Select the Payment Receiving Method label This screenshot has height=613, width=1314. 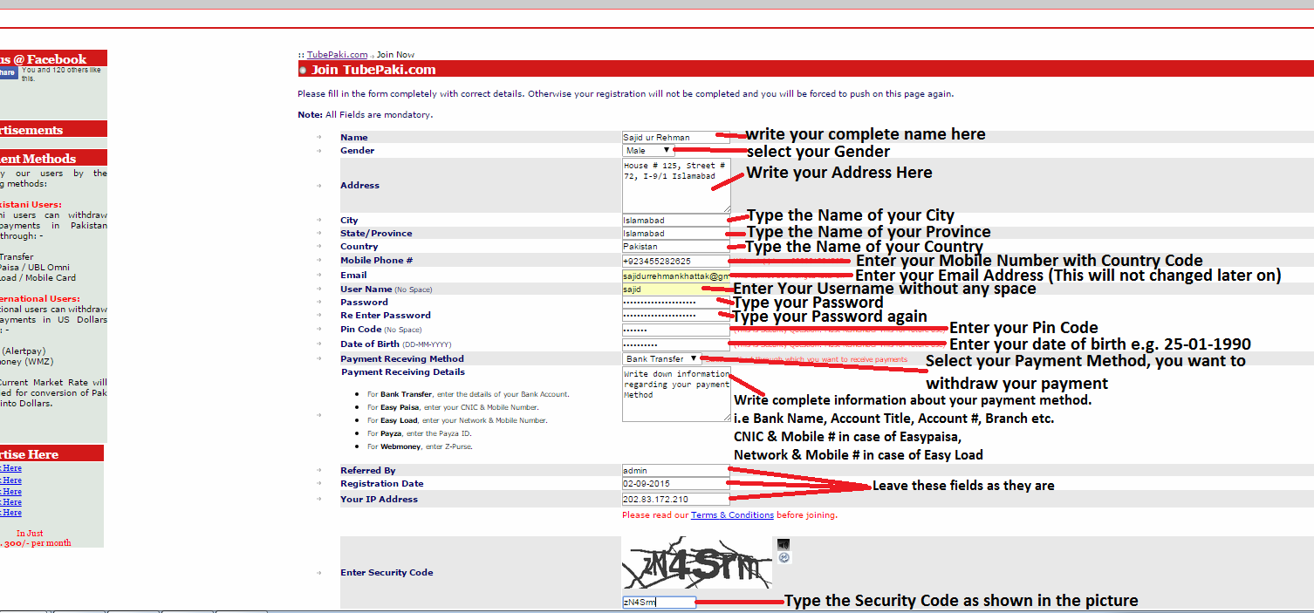pos(402,359)
